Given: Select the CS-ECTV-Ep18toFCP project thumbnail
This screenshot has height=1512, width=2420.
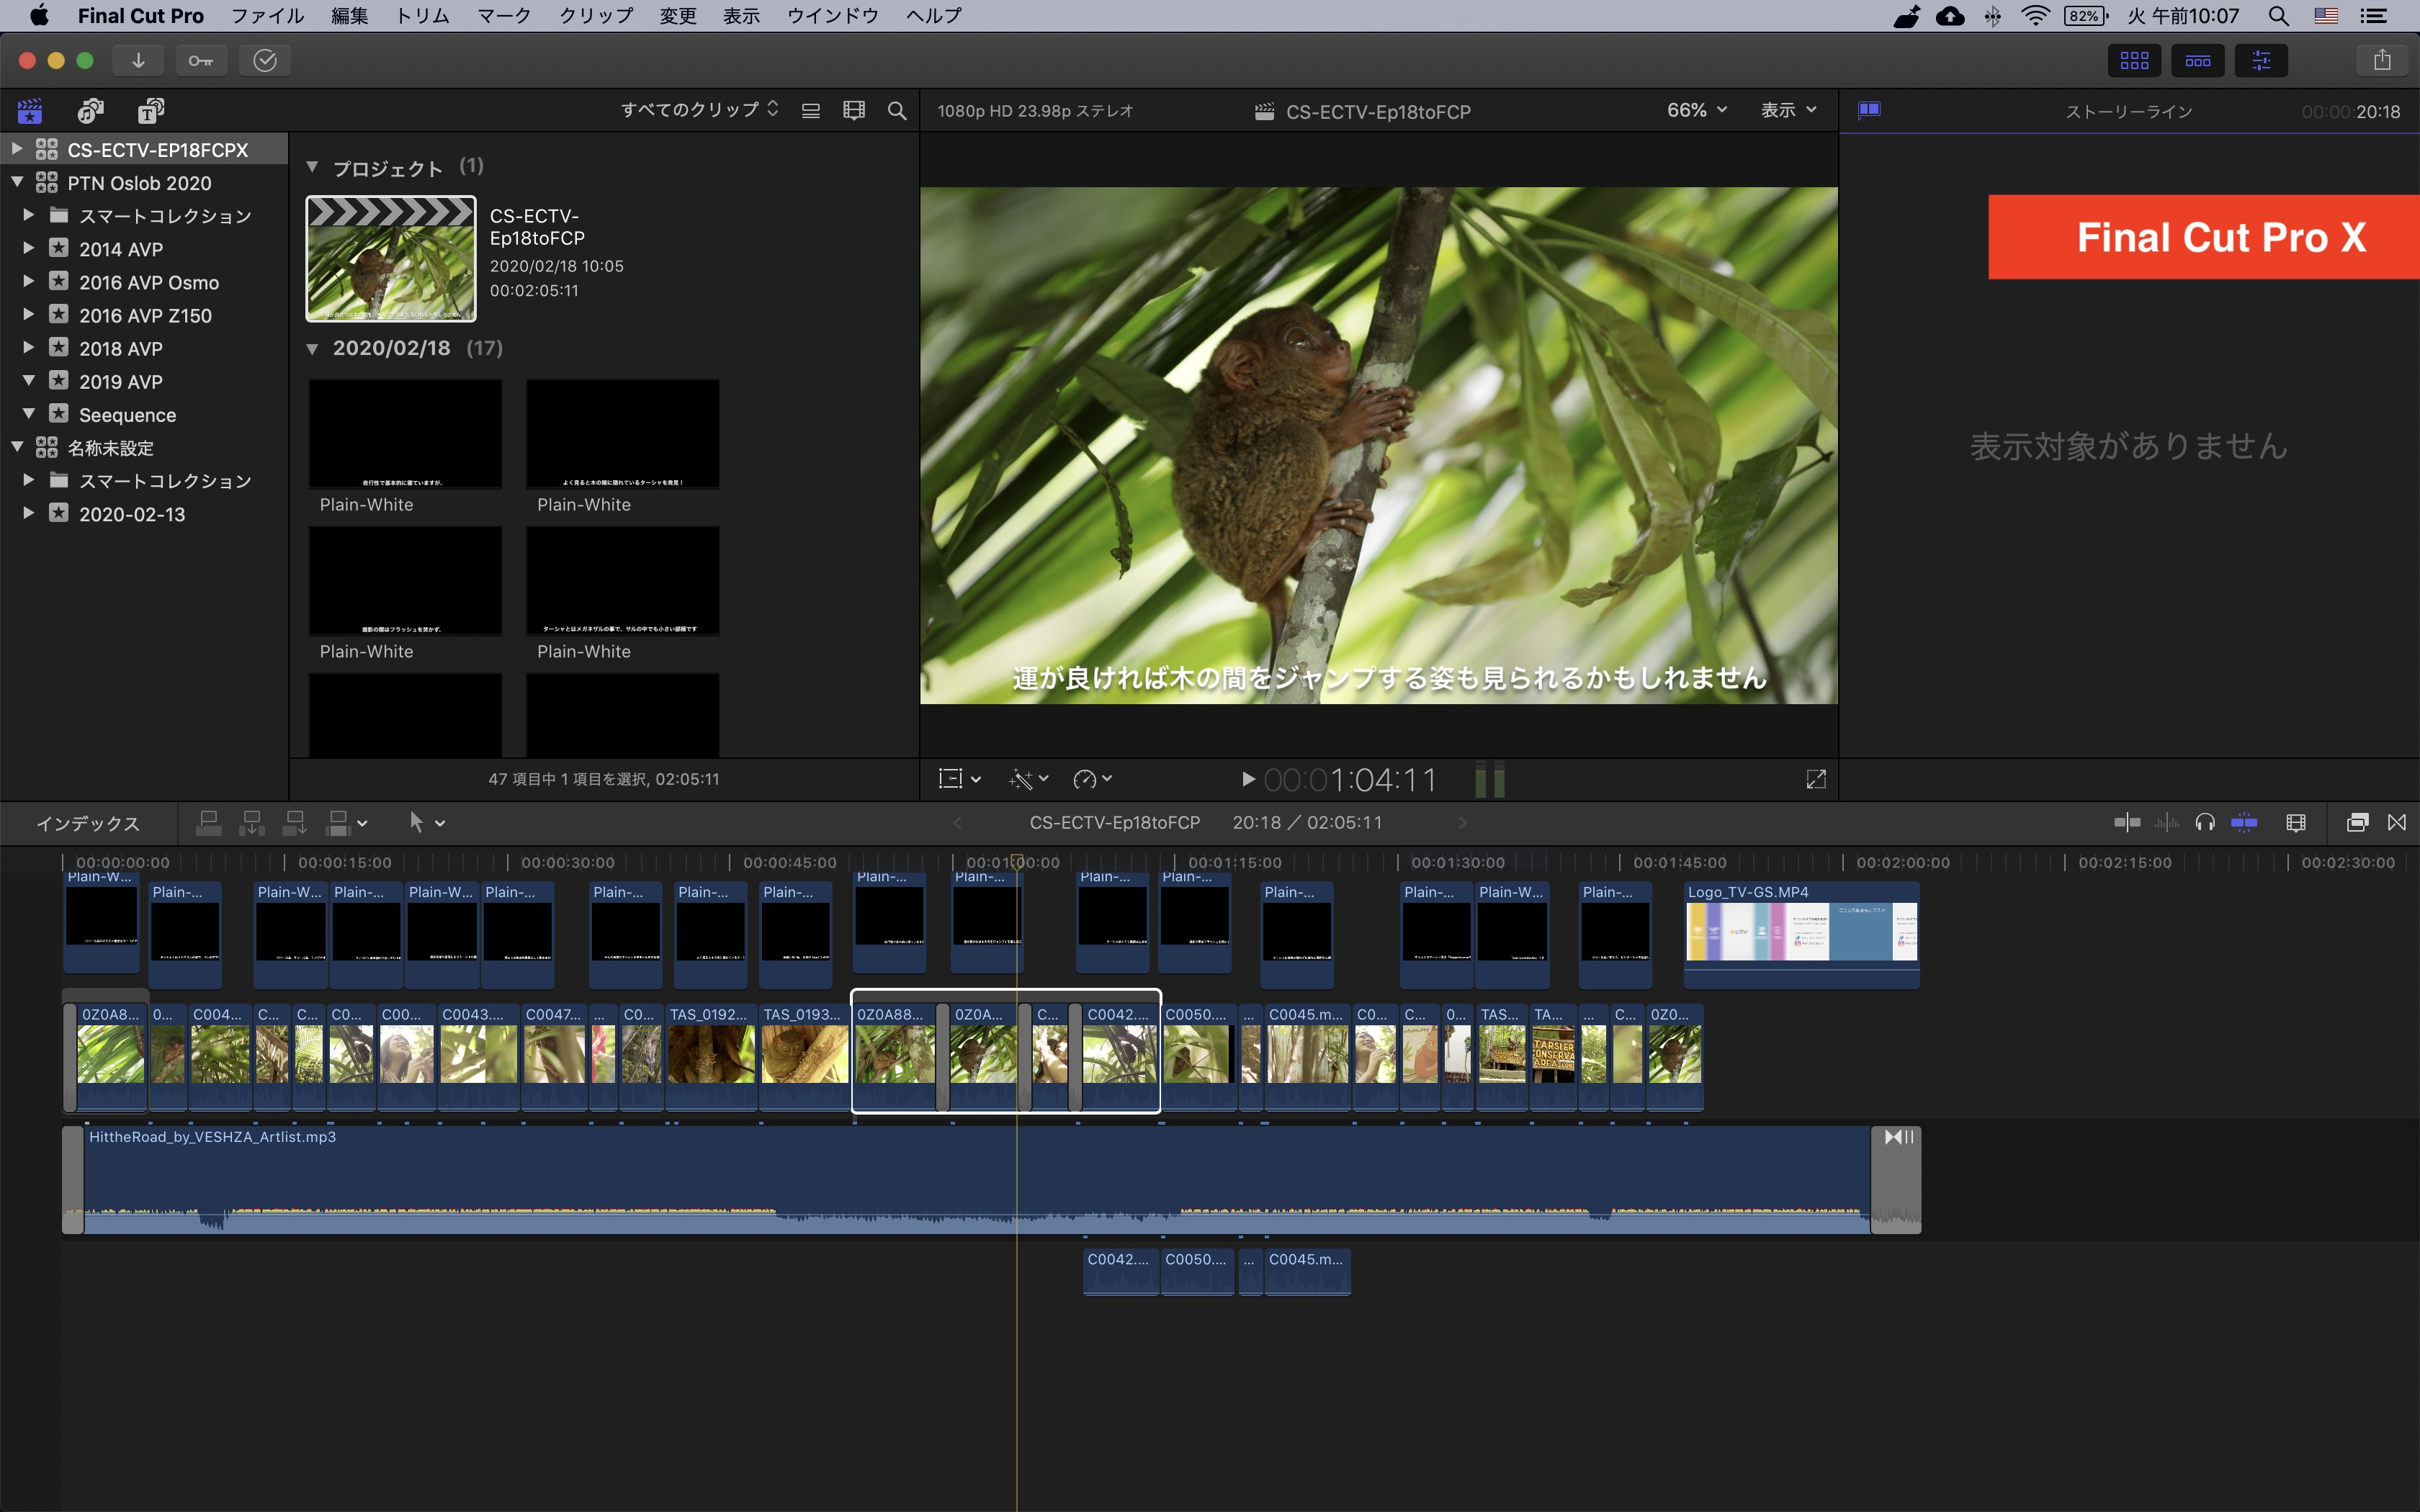Looking at the screenshot, I should pyautogui.click(x=391, y=259).
